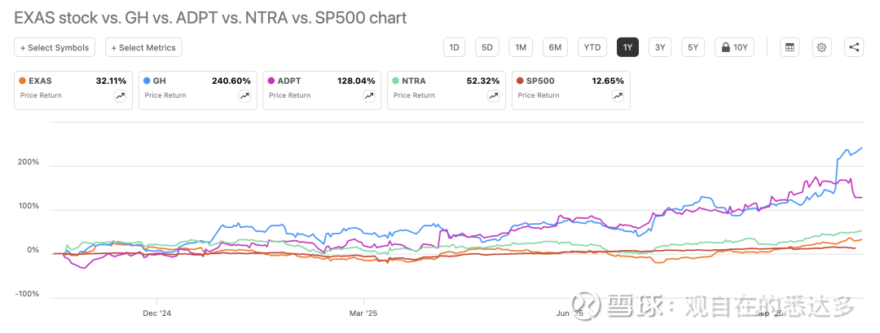Click the NTRA green color dot
880x333 pixels.
tap(395, 81)
